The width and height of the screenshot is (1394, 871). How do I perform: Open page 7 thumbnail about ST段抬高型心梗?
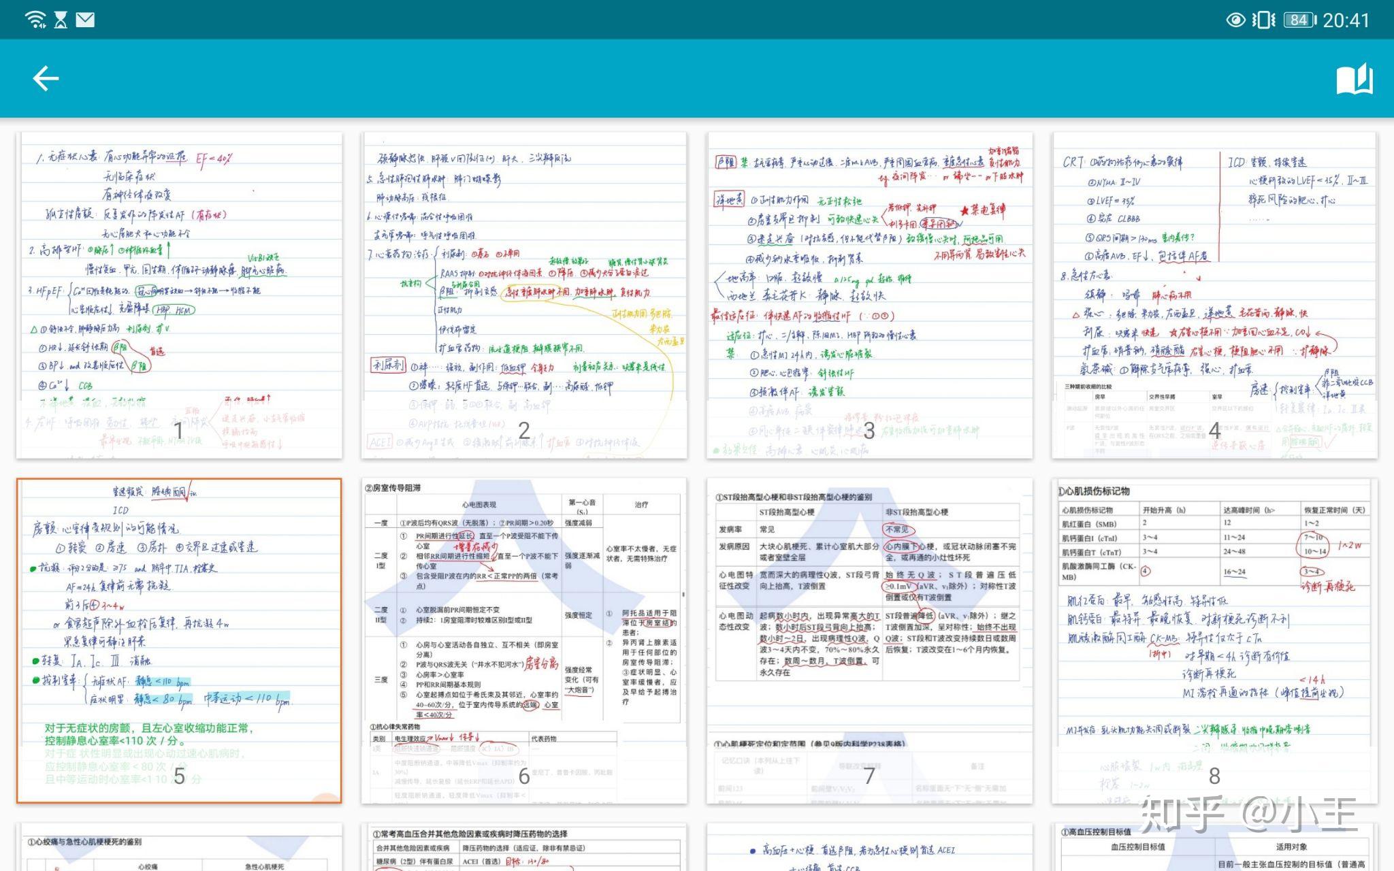tap(869, 640)
